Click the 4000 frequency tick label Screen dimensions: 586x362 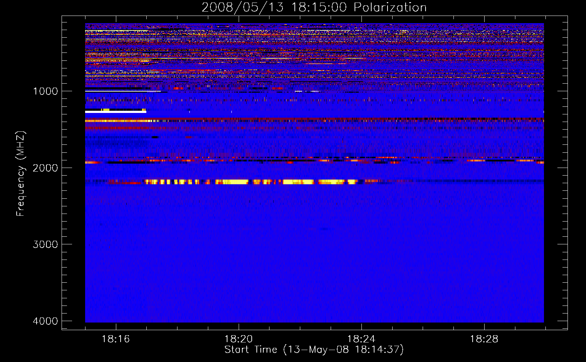click(45, 321)
